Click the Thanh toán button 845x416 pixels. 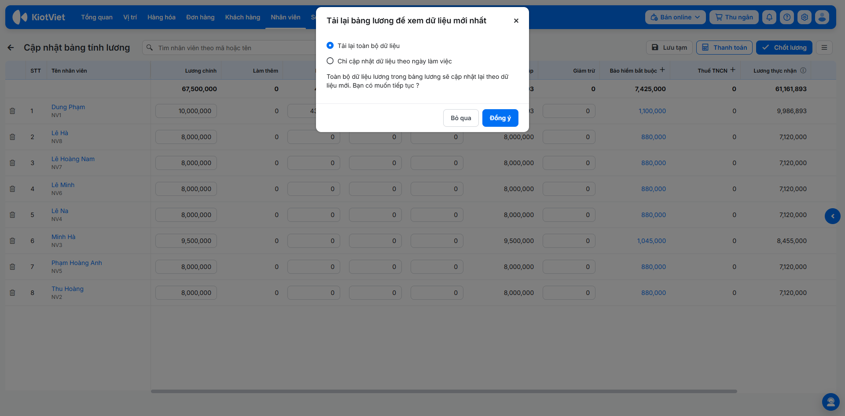click(x=724, y=48)
